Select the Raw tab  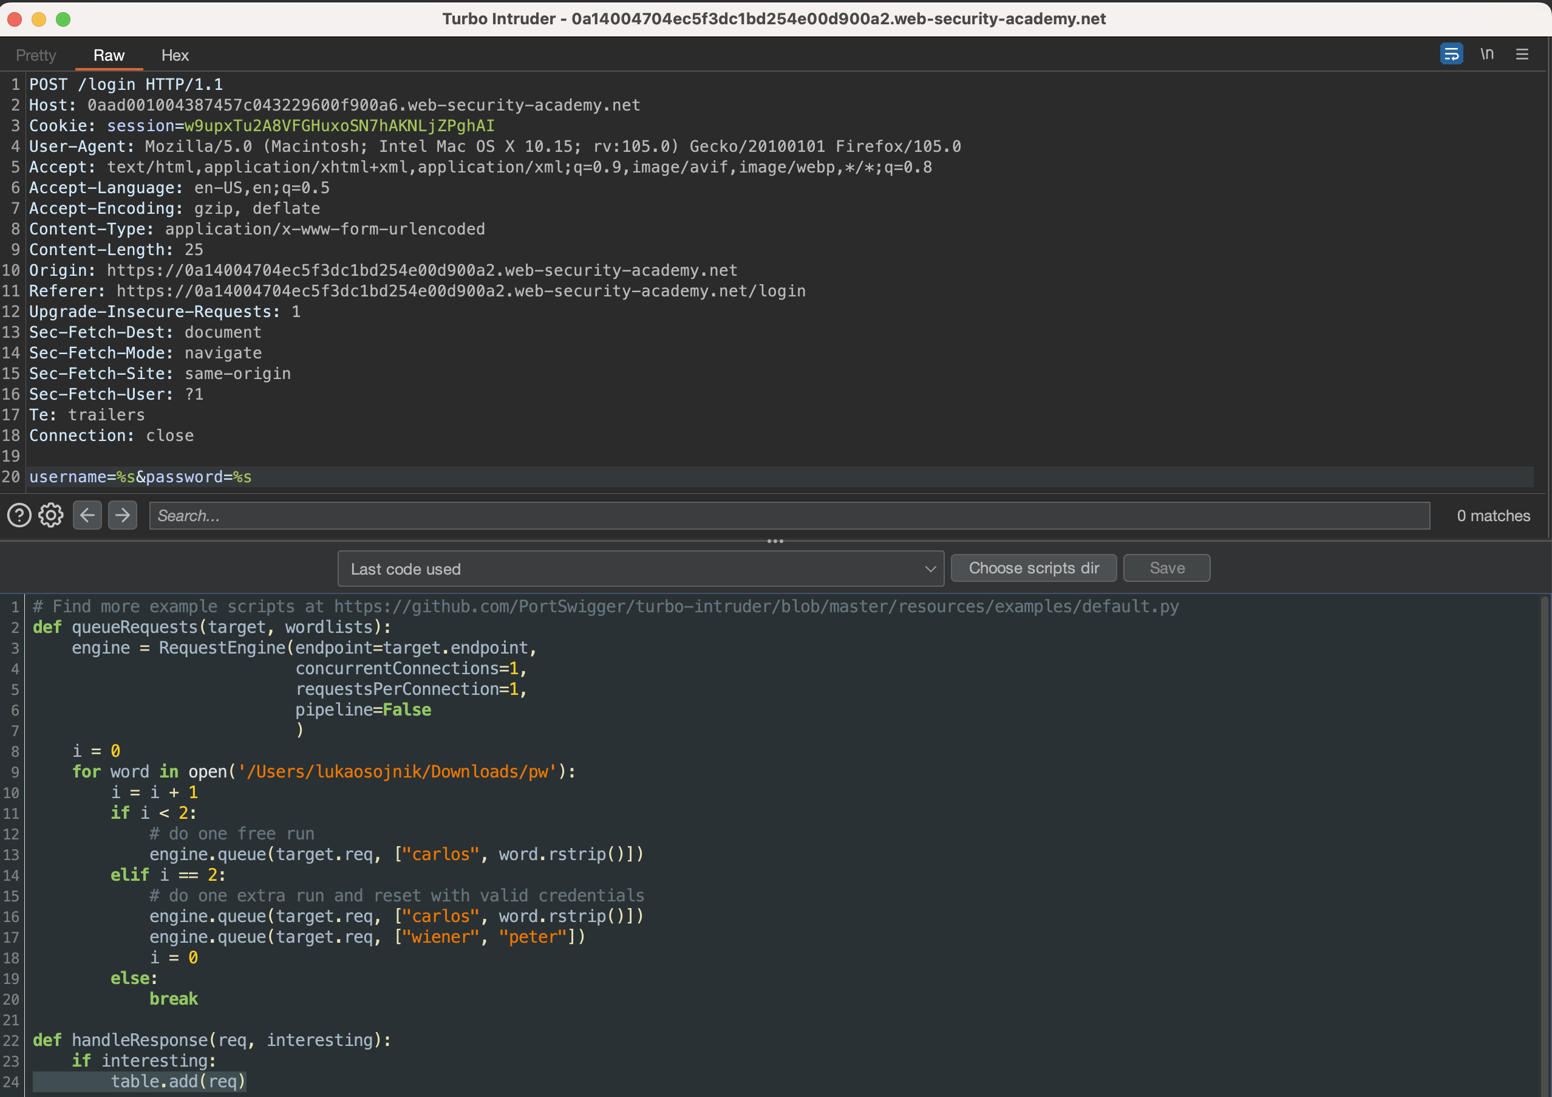[x=109, y=55]
